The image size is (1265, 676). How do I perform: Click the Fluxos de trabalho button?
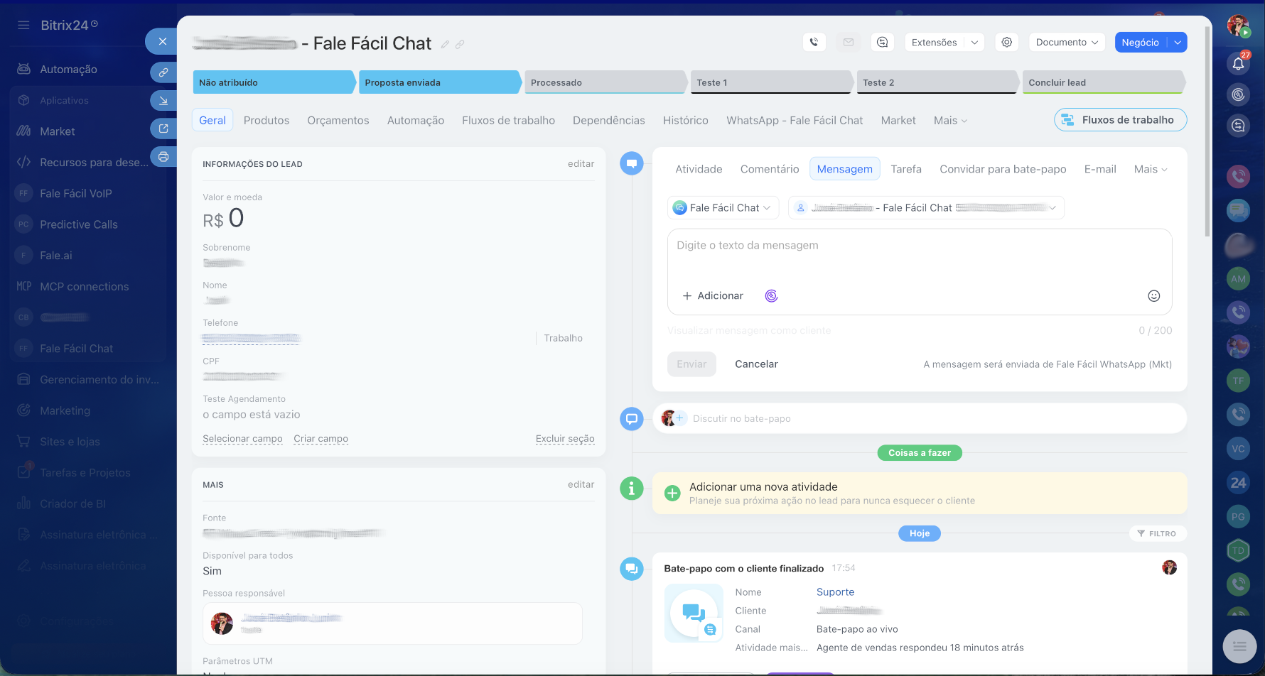[x=1120, y=120]
